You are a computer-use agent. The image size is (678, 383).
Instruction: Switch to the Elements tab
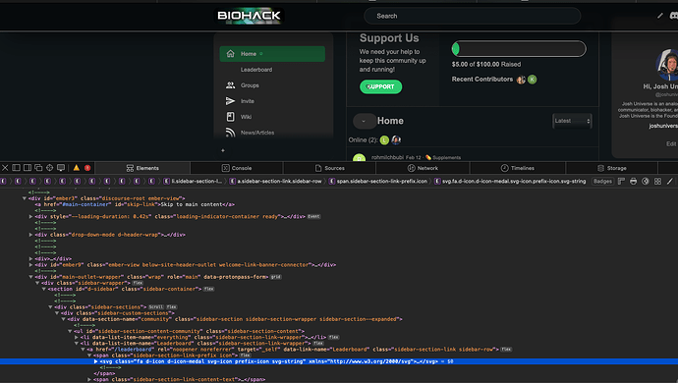coord(142,168)
